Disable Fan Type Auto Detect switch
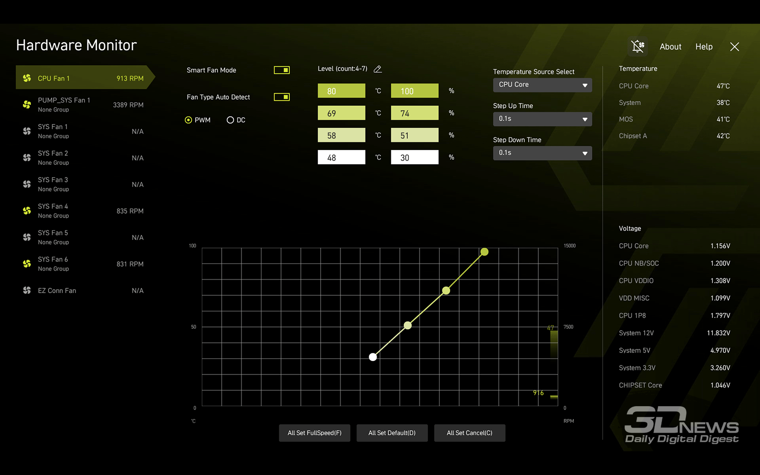Screen dimensions: 760x475 pos(282,97)
